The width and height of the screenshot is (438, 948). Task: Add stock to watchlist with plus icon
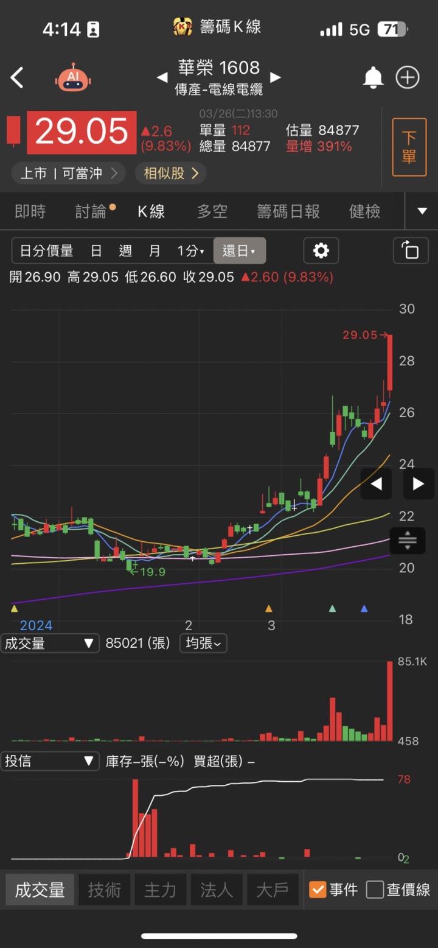pyautogui.click(x=408, y=77)
